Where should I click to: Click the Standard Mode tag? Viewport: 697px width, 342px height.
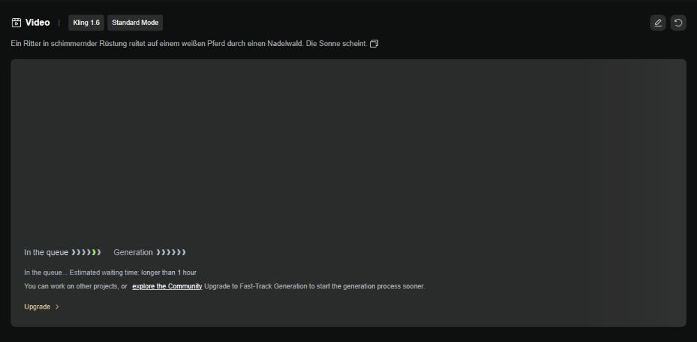tap(135, 23)
